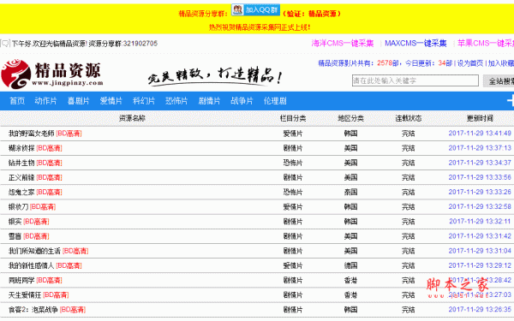
Task: Click the timestamp 2017-11-29 13:29:12
Action: pos(480,265)
